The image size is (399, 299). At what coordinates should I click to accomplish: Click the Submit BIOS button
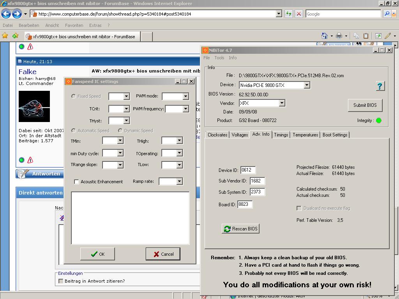[x=365, y=105]
